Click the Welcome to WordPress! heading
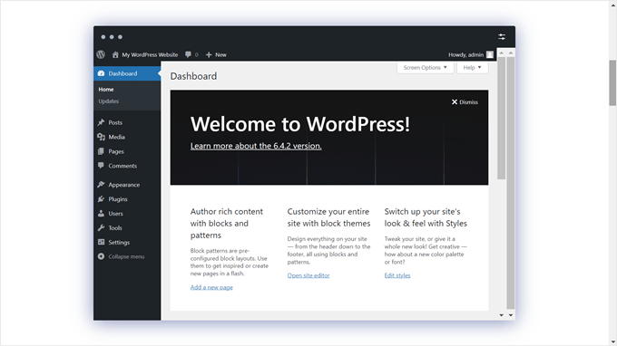 coord(300,124)
